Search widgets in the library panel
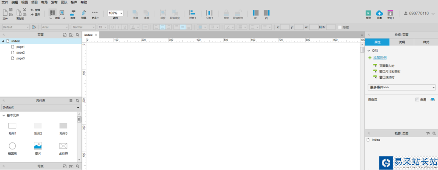The width and height of the screenshot is (438, 170). click(x=78, y=101)
